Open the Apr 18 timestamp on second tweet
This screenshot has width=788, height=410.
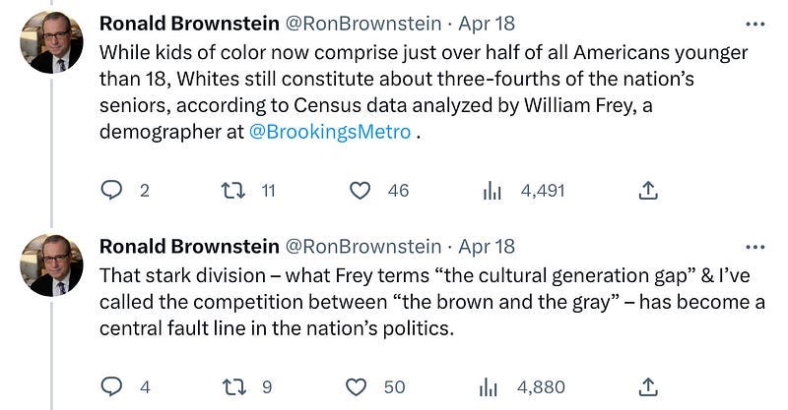coord(487,247)
